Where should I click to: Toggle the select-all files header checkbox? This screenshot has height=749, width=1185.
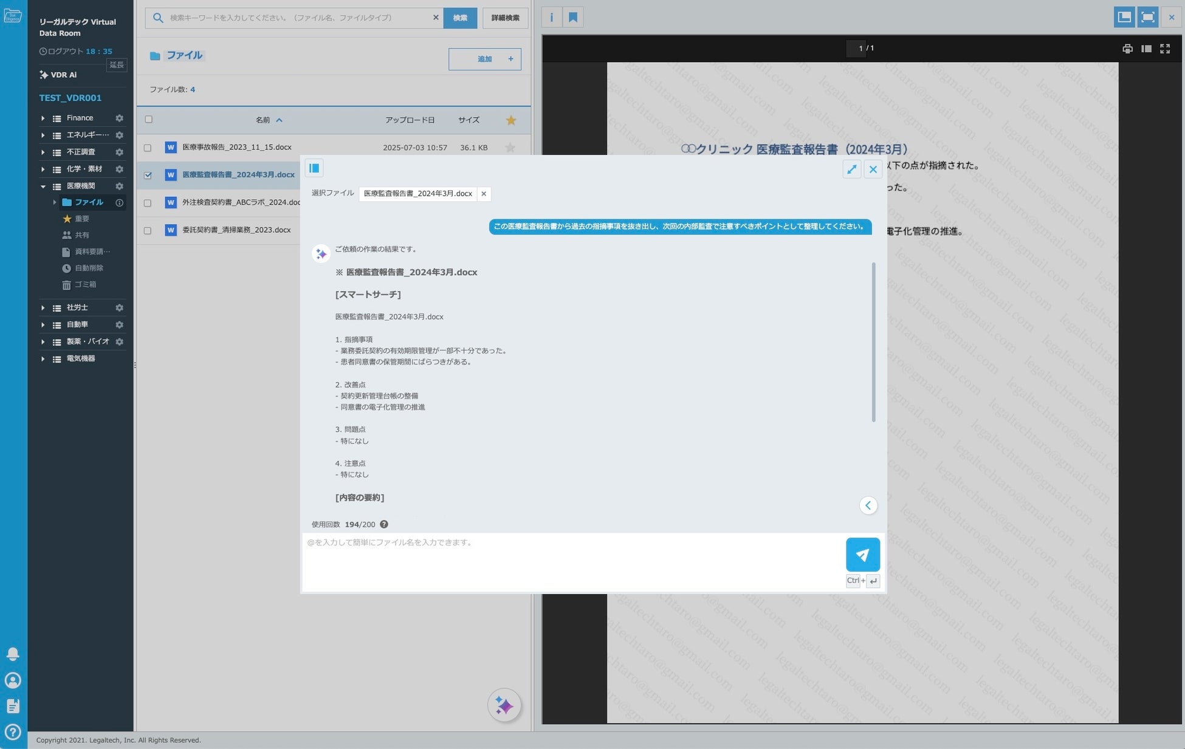pyautogui.click(x=148, y=120)
